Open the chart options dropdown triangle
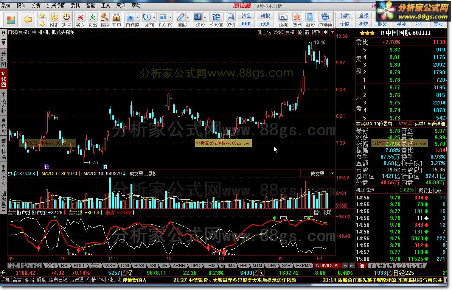The height and width of the screenshot is (291, 452). [332, 32]
